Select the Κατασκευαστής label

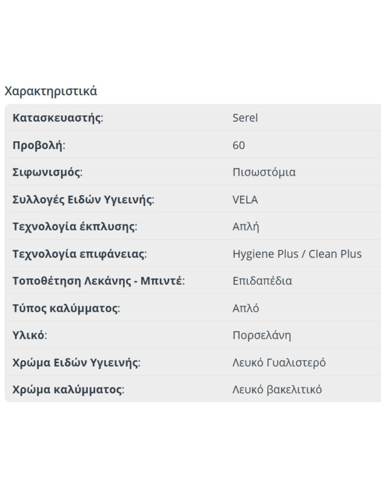click(x=58, y=118)
